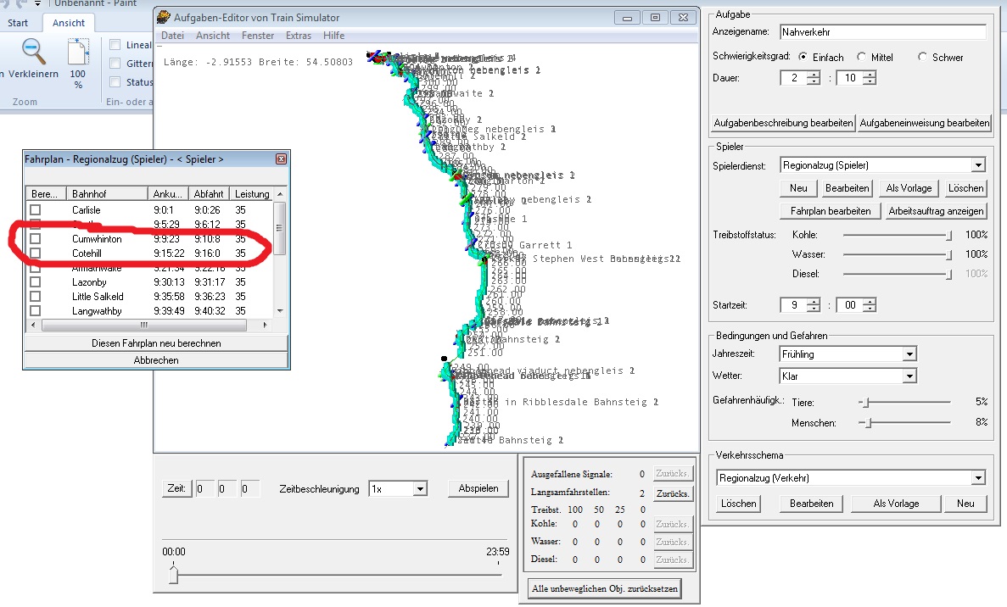Viewport: 1007px width, 607px height.
Task: Choose the Schwer difficulty option
Action: (x=923, y=58)
